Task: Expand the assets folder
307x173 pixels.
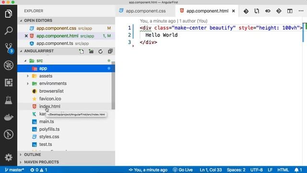Action: 28,76
